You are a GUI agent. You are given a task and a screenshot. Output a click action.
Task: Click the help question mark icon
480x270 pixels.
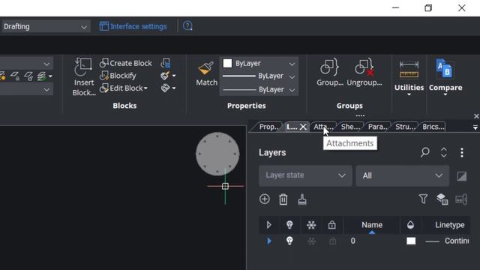pyautogui.click(x=187, y=26)
